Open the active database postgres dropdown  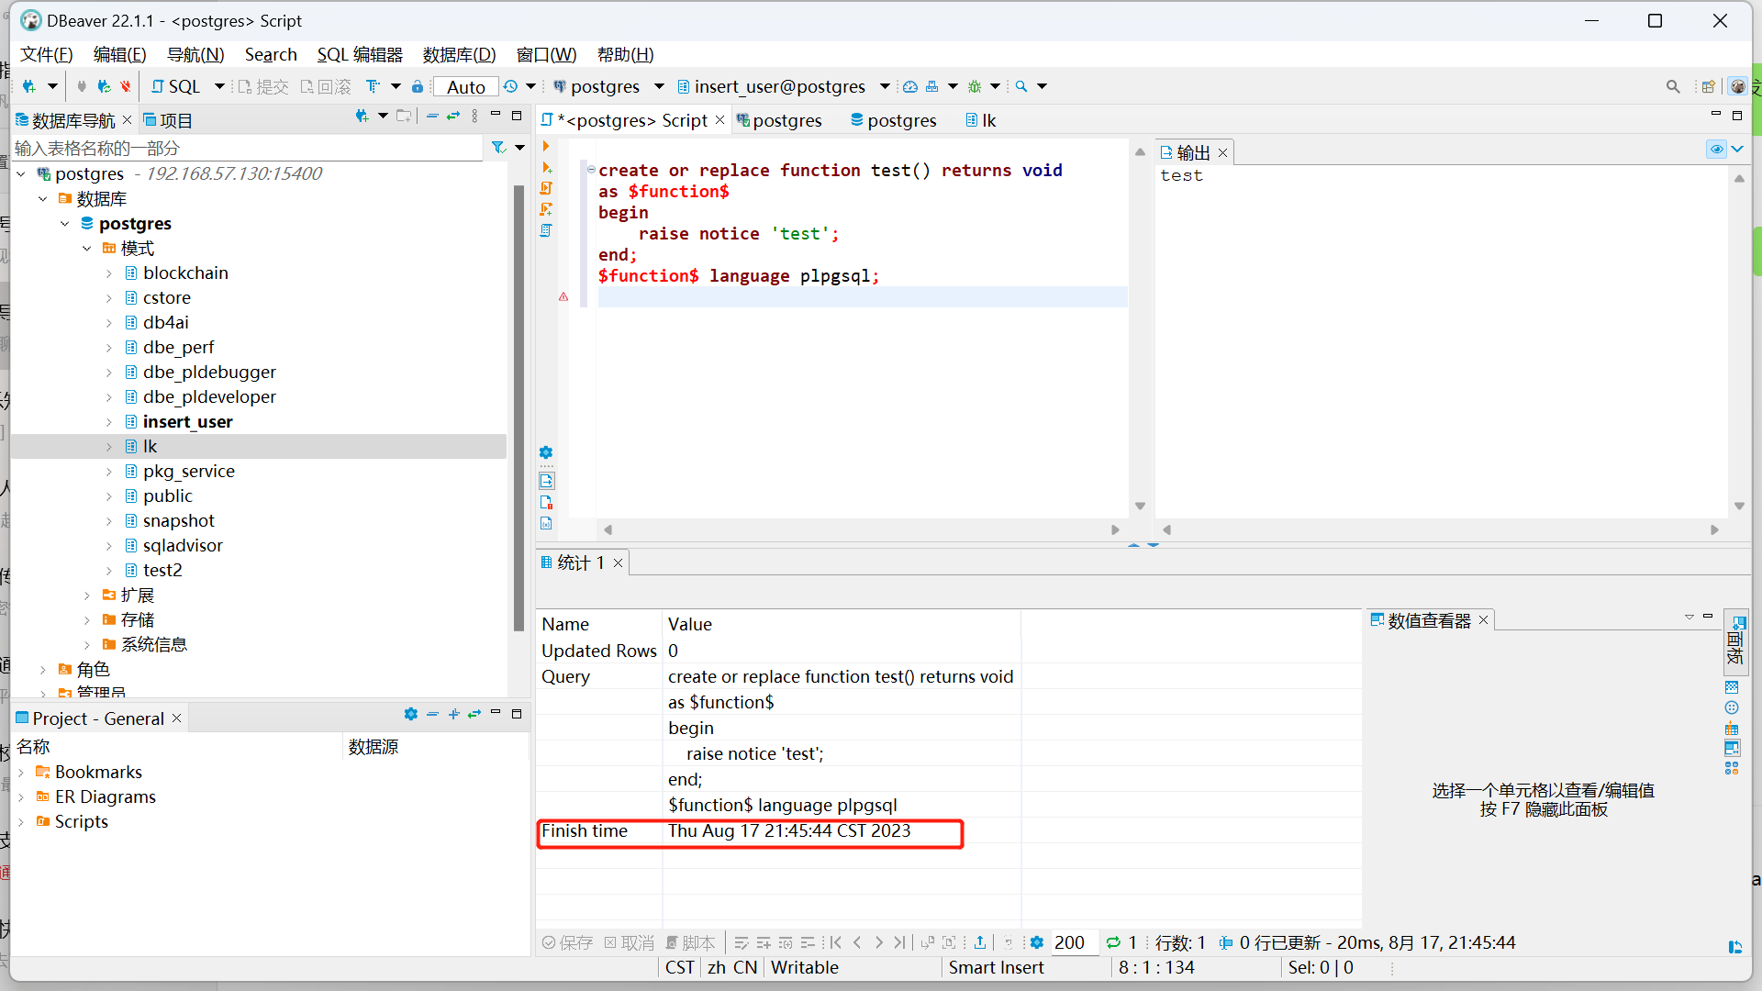tap(608, 86)
